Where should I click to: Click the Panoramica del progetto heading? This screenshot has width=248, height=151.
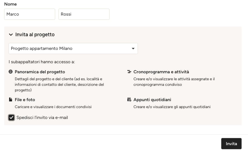coord(40,72)
